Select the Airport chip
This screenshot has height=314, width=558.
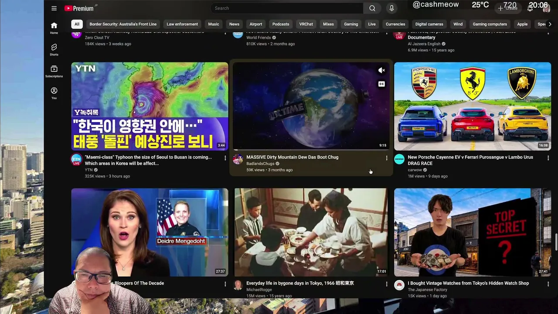click(256, 24)
